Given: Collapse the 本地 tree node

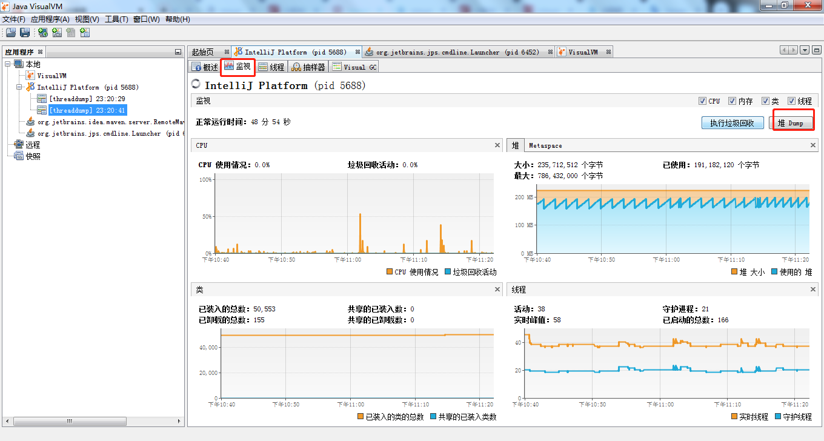Looking at the screenshot, I should 8,64.
